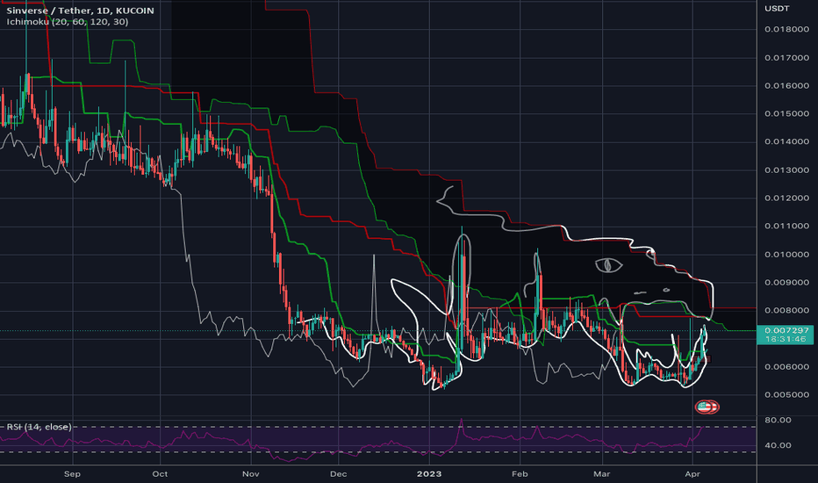Click the 0.018000 price axis label

pyautogui.click(x=786, y=29)
